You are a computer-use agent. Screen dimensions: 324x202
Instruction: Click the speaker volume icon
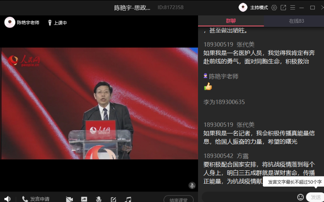7,199
